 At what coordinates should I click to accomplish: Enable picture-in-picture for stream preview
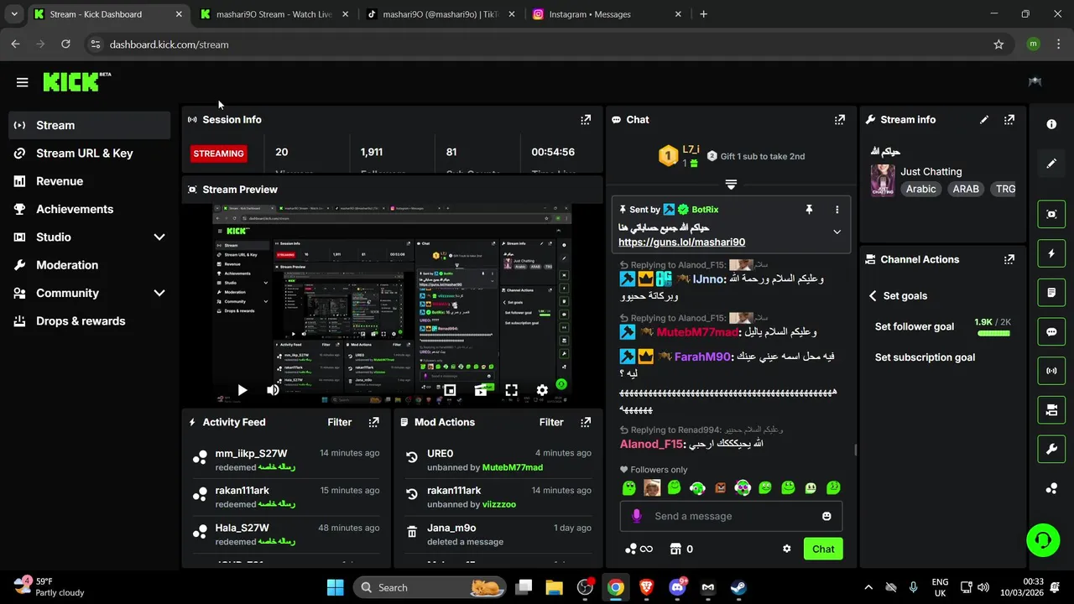[450, 390]
